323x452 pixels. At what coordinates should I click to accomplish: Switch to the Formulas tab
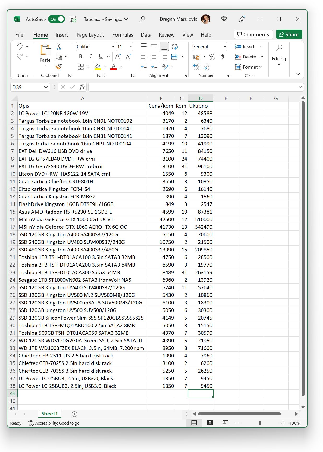click(123, 35)
